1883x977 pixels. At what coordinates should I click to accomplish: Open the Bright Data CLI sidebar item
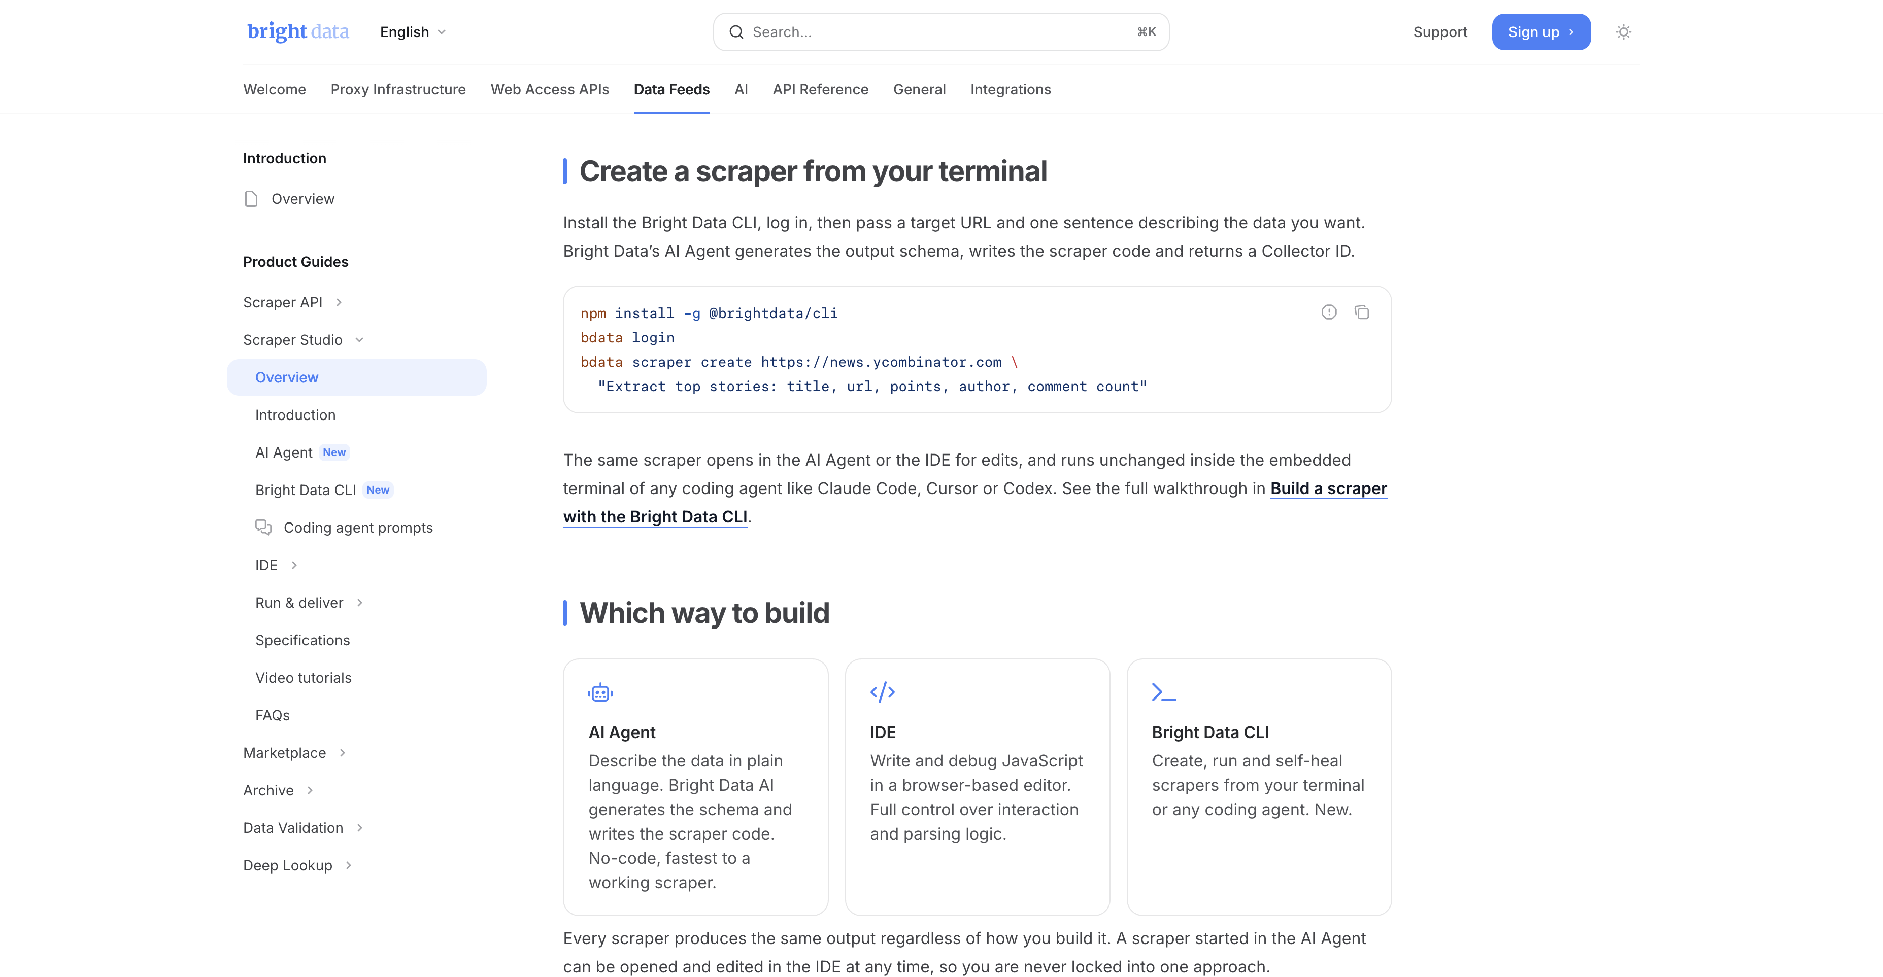[306, 490]
